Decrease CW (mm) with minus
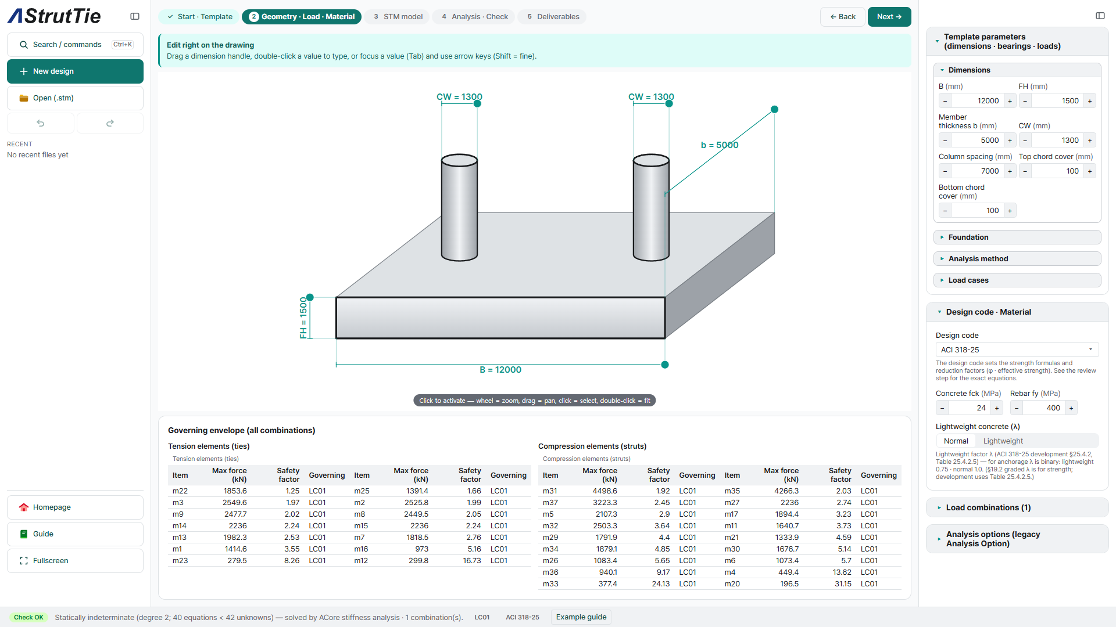Screen dimensions: 1116x627 point(1025,140)
